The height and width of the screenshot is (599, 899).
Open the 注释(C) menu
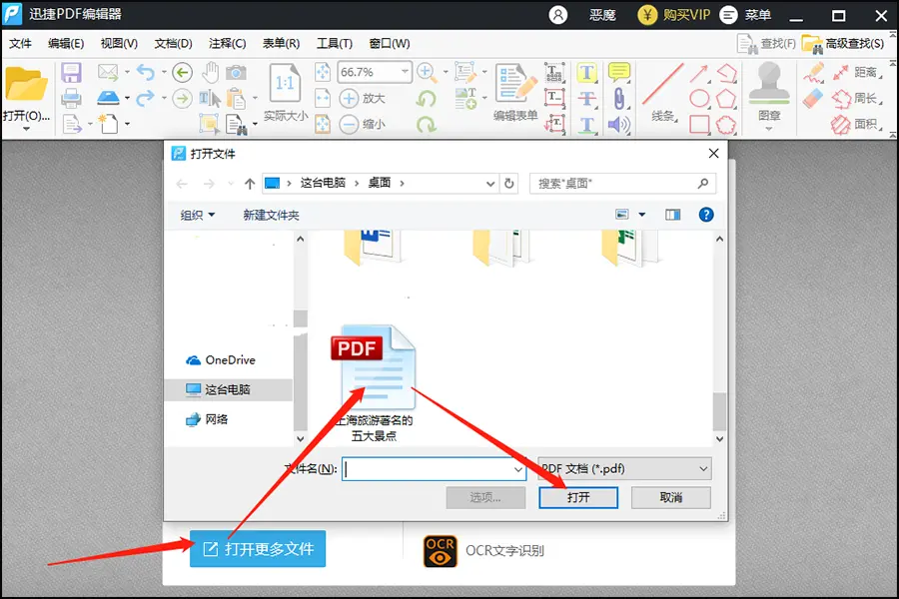click(x=227, y=44)
